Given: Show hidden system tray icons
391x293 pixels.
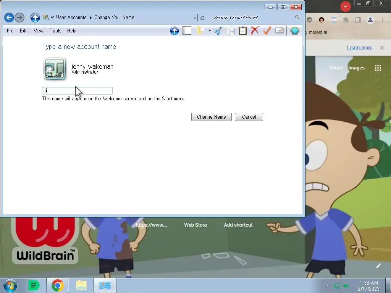Looking at the screenshot, I should point(328,286).
